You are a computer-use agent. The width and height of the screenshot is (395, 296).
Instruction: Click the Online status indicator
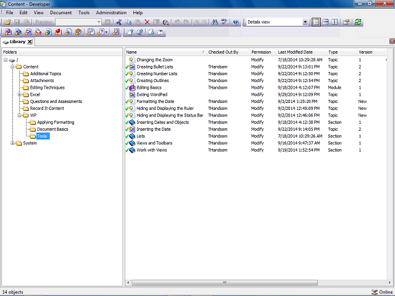pyautogui.click(x=381, y=292)
